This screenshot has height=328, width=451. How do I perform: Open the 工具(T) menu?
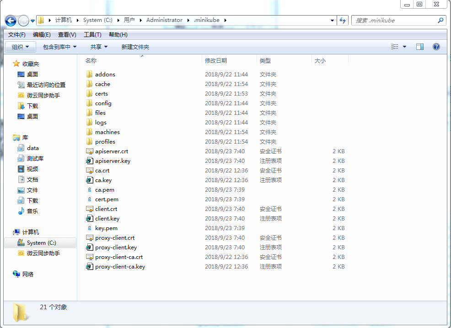[92, 34]
